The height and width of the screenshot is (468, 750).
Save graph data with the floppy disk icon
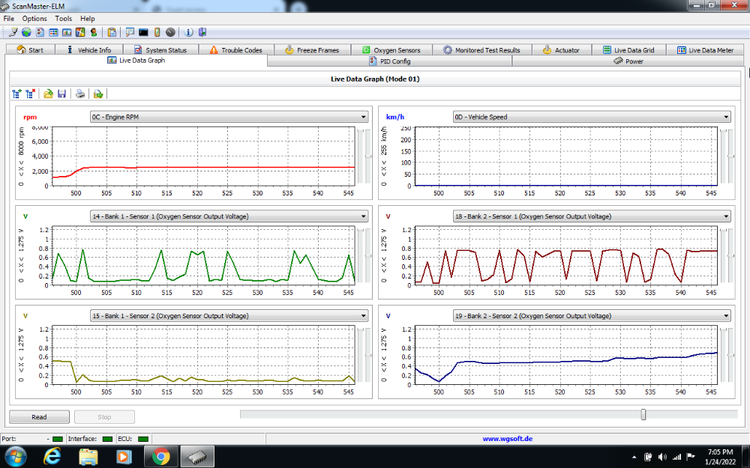click(61, 94)
